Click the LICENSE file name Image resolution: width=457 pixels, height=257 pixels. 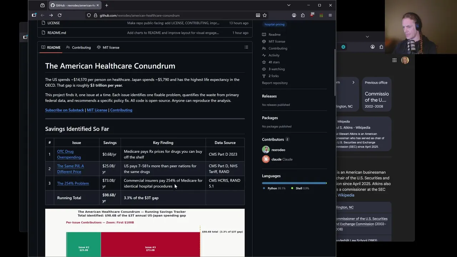click(54, 23)
